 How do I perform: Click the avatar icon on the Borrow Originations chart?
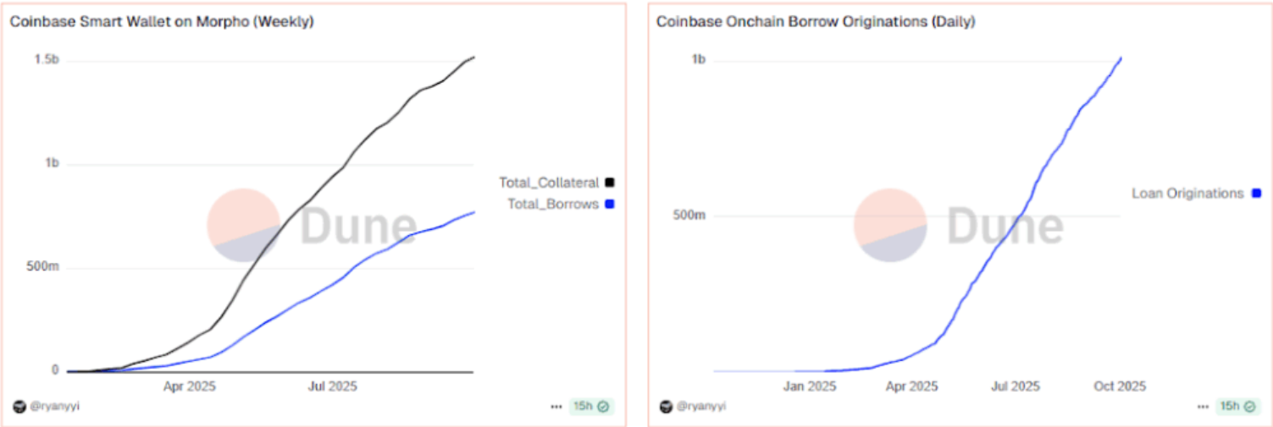(x=666, y=407)
